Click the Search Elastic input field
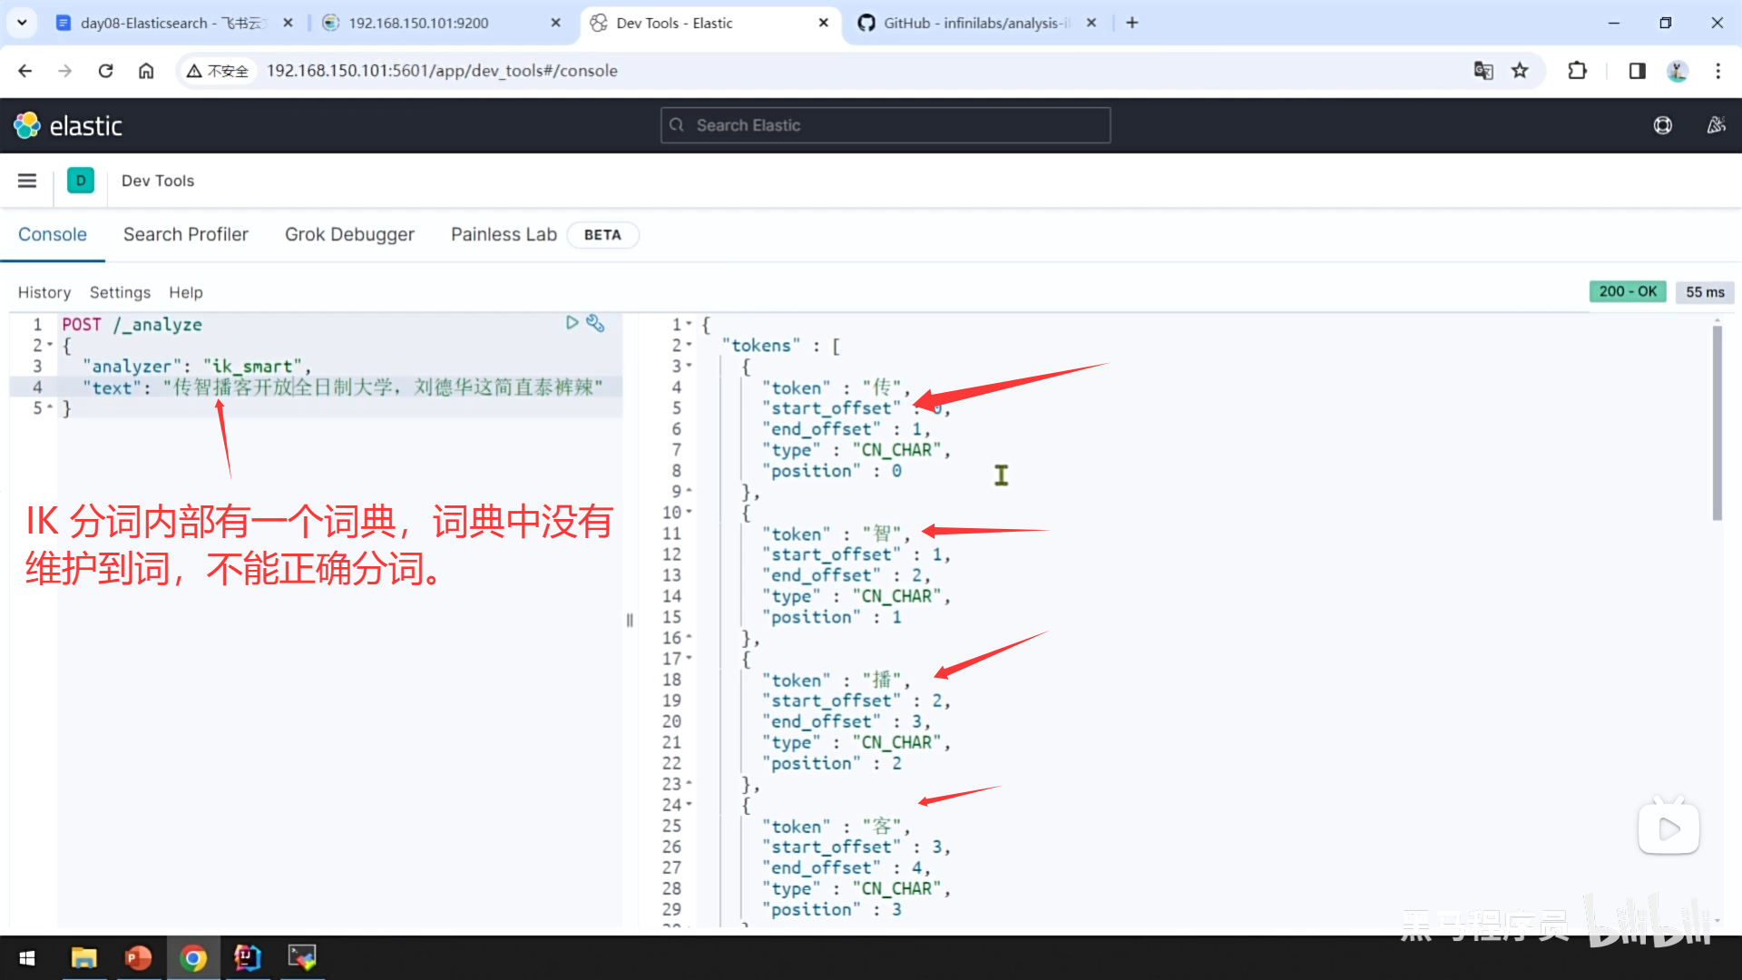This screenshot has height=980, width=1742. tap(886, 125)
